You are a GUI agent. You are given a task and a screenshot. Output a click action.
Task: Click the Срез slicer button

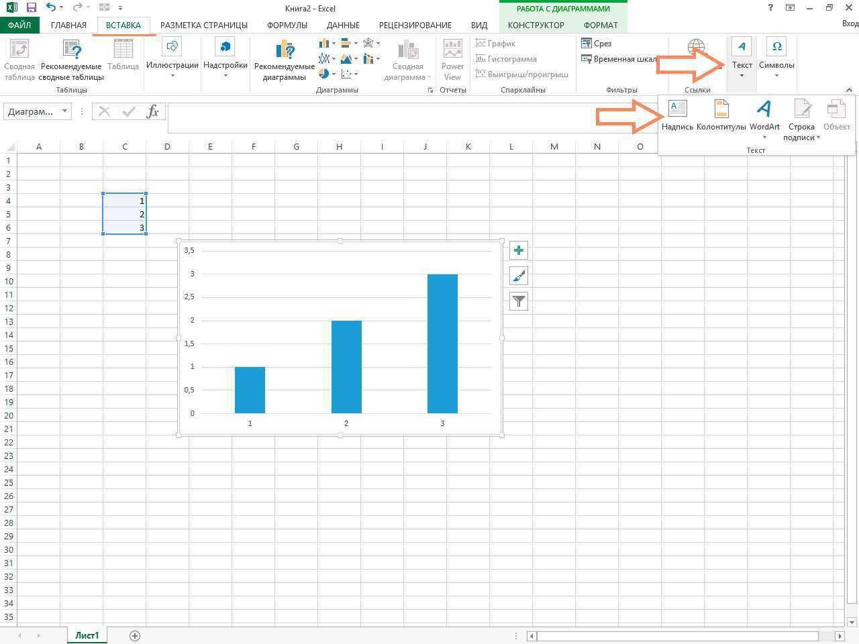pos(596,43)
